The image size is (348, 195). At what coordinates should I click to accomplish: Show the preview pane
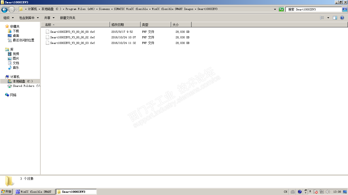[x=335, y=18]
